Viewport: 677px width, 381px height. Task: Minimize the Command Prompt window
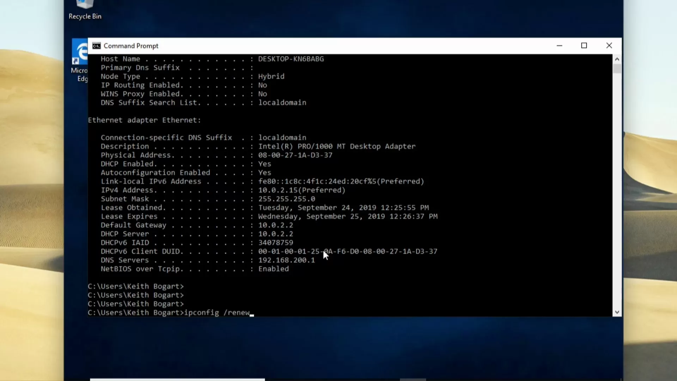point(560,46)
